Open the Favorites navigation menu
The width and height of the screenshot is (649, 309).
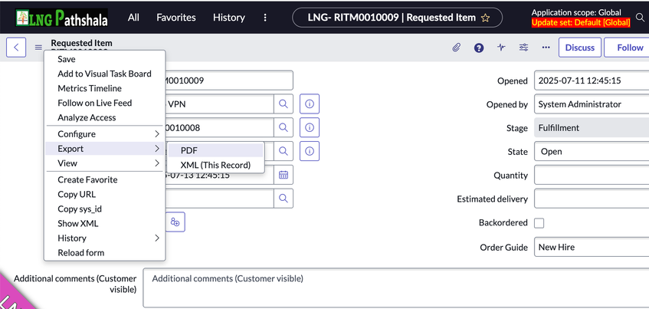click(176, 18)
